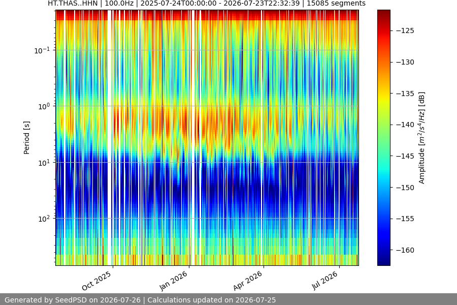Select the 'Jan 2026' x-axis tick label

click(x=174, y=281)
